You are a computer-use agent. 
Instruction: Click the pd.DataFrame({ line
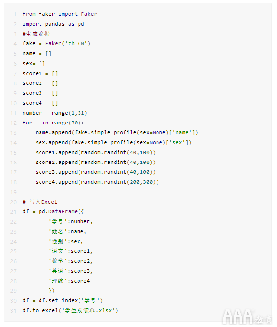click(x=53, y=212)
